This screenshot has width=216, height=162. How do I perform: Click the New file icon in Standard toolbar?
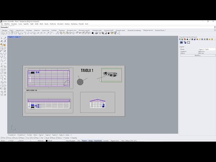pos(3,33)
